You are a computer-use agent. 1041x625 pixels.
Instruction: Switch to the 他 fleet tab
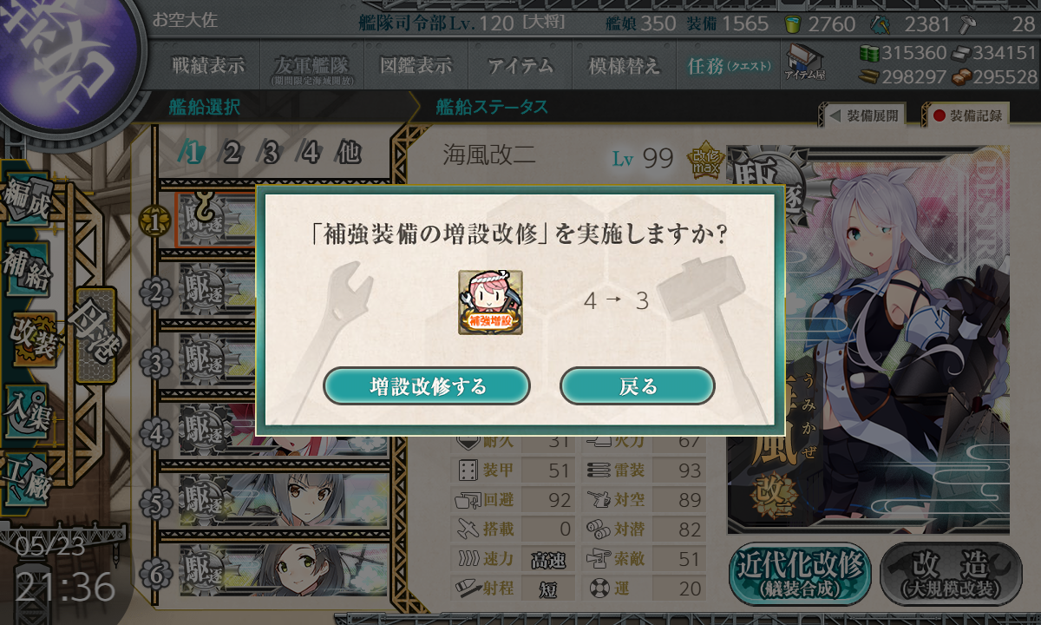tap(348, 154)
